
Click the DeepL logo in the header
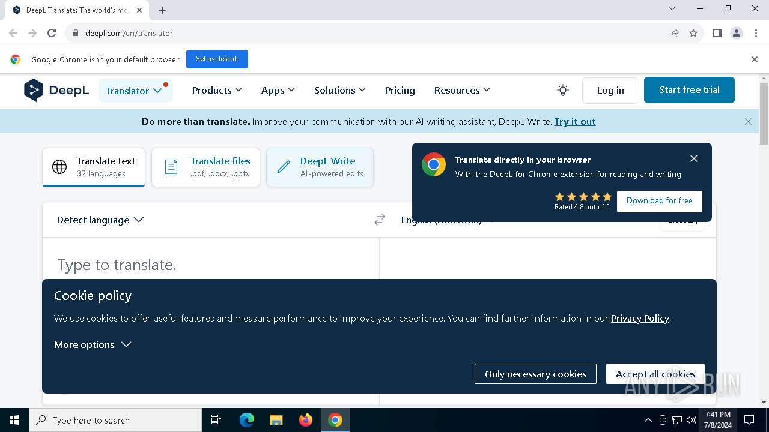[56, 90]
